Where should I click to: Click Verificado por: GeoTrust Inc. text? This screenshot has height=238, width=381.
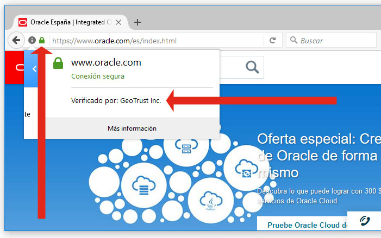(x=116, y=101)
